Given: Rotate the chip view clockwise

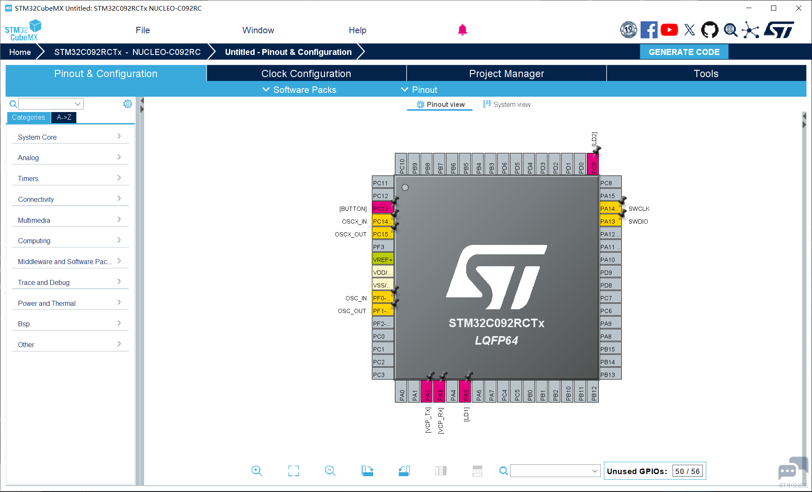Looking at the screenshot, I should (367, 471).
